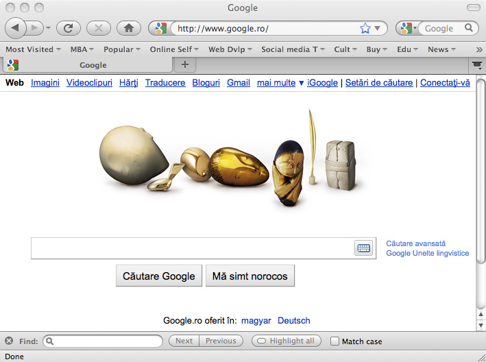Click the Web label in Google nav

14,83
